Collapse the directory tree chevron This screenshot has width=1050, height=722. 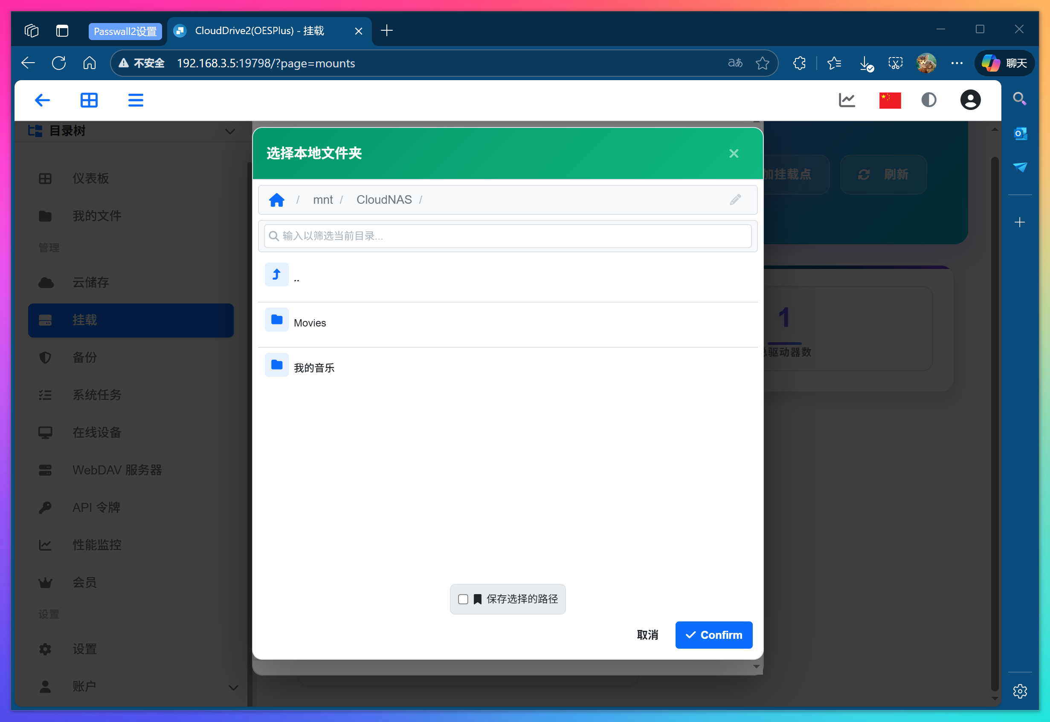point(230,132)
